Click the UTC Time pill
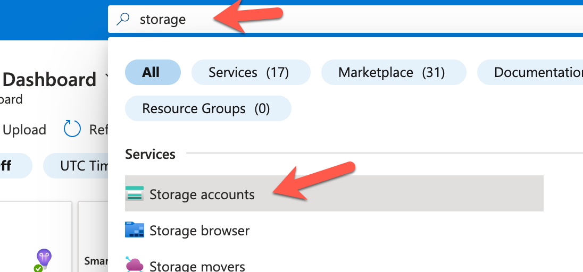The height and width of the screenshot is (272, 583). click(76, 166)
